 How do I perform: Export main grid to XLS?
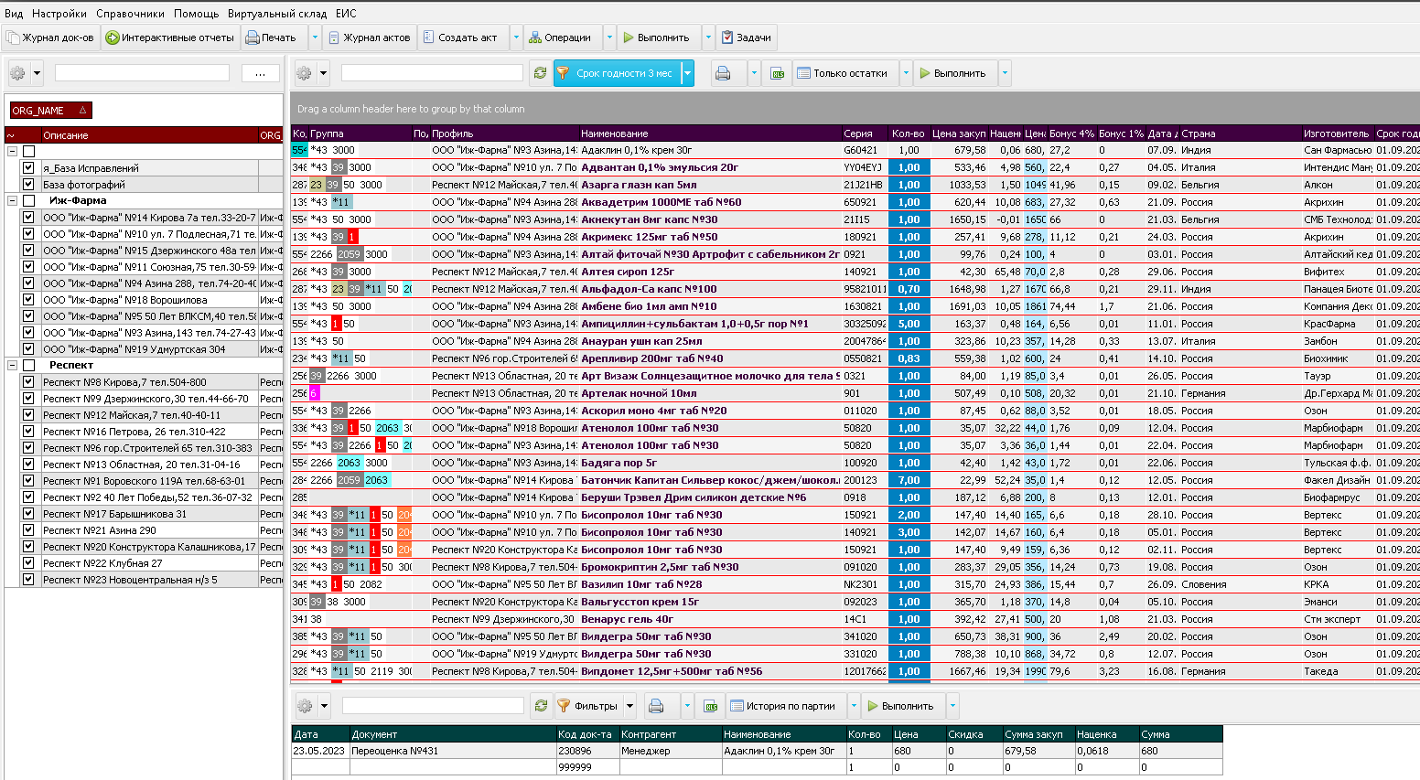pos(778,73)
